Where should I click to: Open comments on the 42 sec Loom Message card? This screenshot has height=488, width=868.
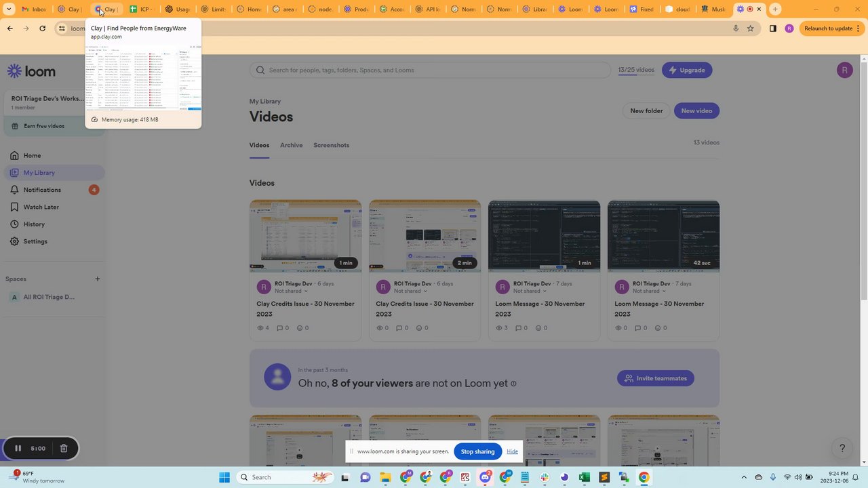[638, 328]
